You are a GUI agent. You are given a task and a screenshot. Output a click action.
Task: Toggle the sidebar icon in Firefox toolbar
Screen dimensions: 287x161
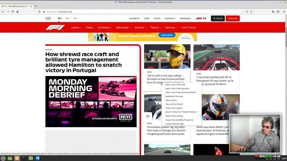click(278, 12)
